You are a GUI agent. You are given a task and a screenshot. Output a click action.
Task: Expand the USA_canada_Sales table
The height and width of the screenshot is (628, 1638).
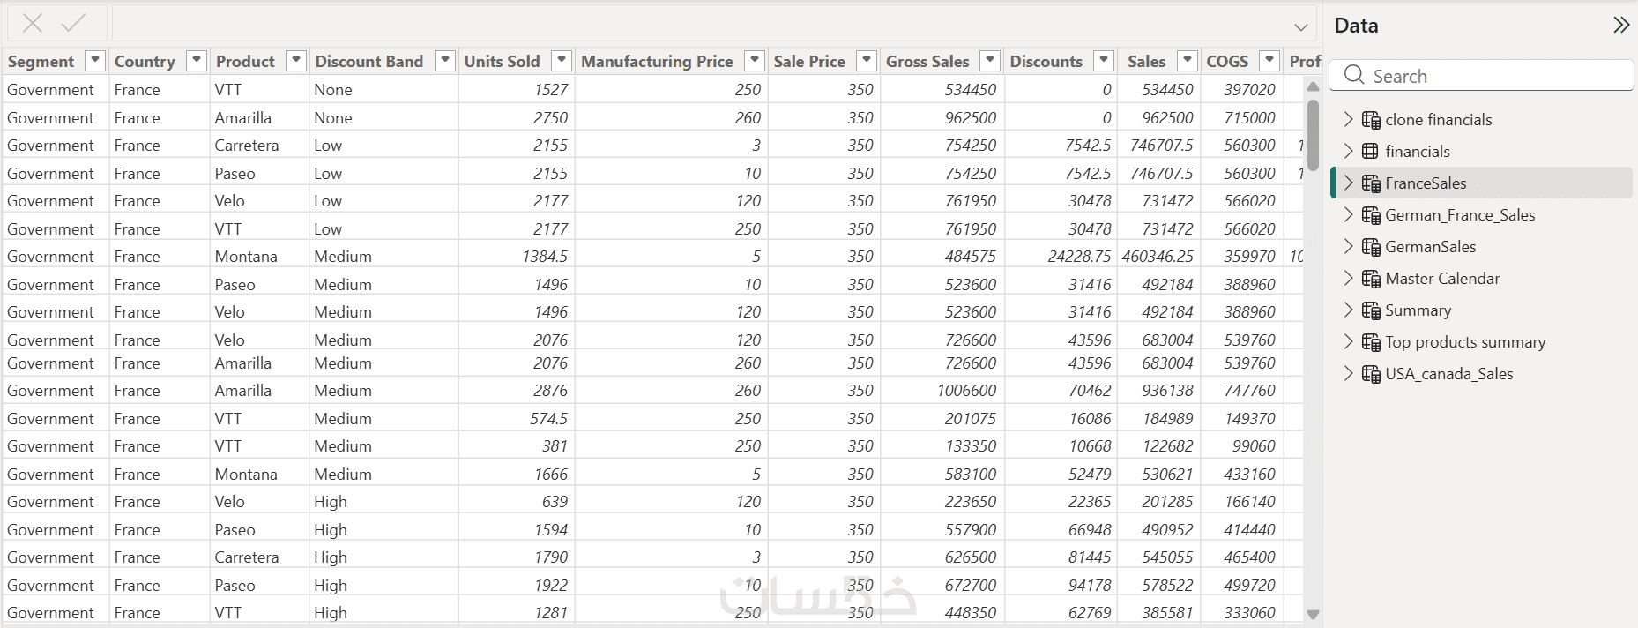tap(1347, 373)
